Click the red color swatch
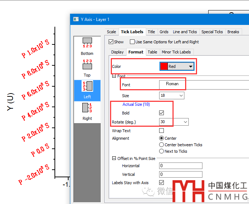This screenshot has width=249, height=204. 164,66
